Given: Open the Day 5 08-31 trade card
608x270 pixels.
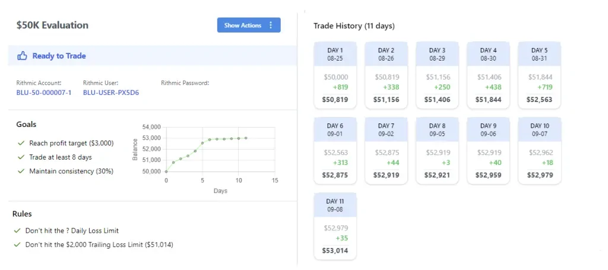Looking at the screenshot, I should coord(539,75).
